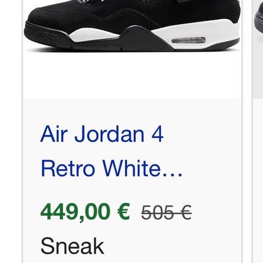Click the visible Air unit window on the sneaker
The width and height of the screenshot is (263, 263).
tap(188, 40)
